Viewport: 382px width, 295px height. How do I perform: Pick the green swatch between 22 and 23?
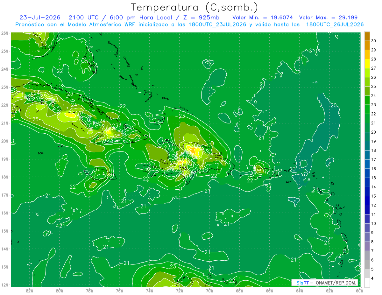click(x=367, y=109)
